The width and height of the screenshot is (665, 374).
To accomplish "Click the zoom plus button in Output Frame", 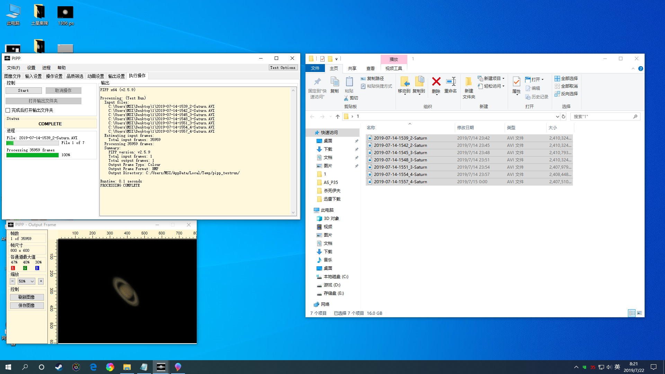I will click(x=41, y=281).
